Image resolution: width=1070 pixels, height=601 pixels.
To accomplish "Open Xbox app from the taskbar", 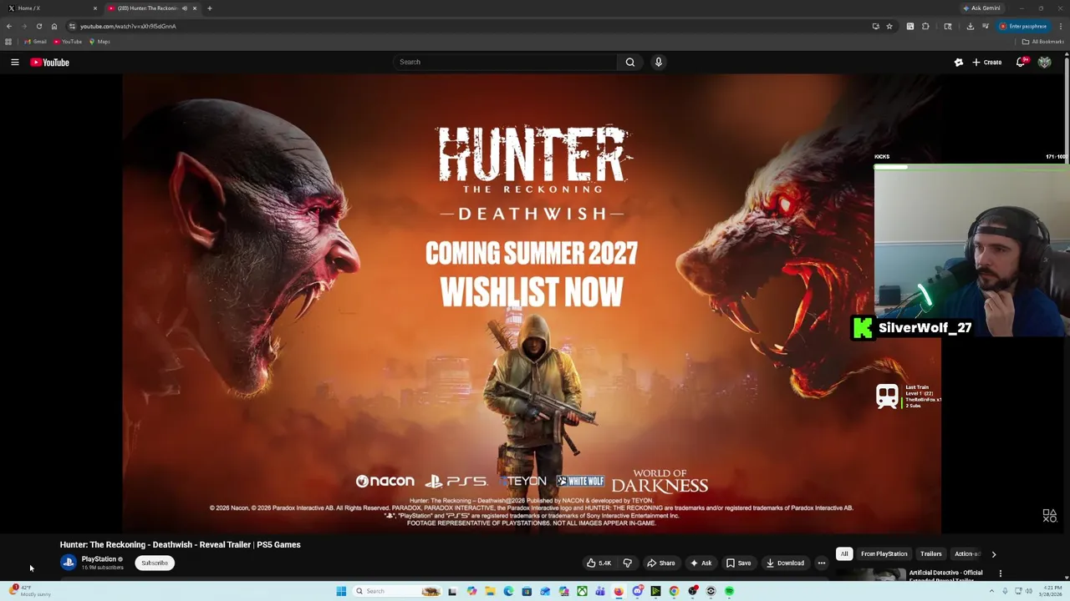I will click(x=582, y=591).
